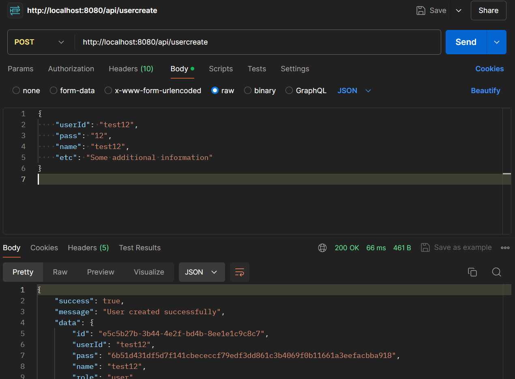
Task: Click the 66 ms response time
Action: coord(376,248)
